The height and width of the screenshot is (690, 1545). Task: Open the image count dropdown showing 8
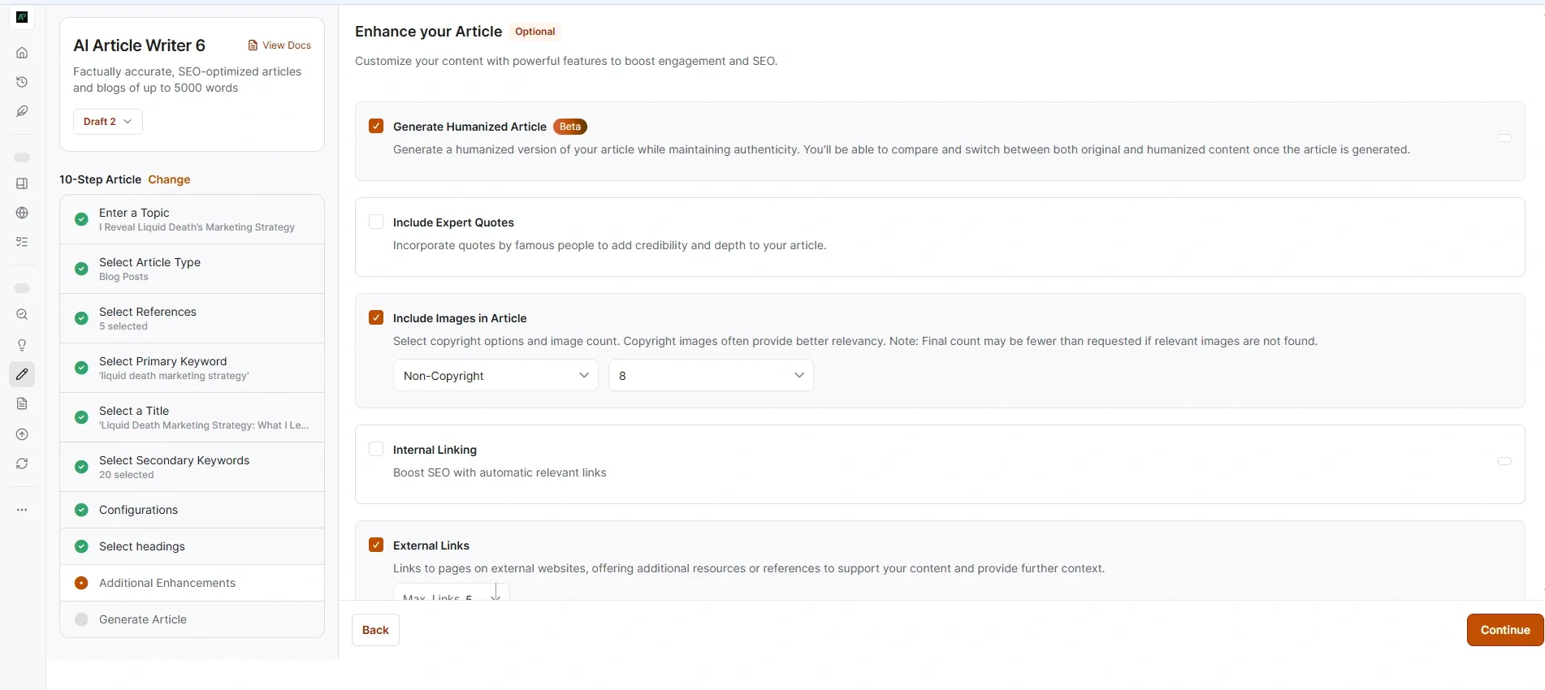click(711, 375)
